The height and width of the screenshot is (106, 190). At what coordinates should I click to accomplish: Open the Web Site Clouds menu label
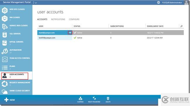pyautogui.click(x=17, y=9)
